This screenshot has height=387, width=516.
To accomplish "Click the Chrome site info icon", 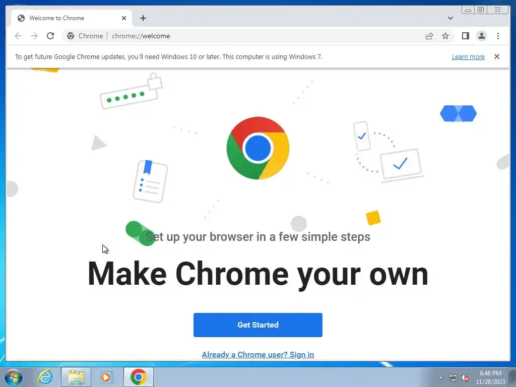I will tap(71, 36).
